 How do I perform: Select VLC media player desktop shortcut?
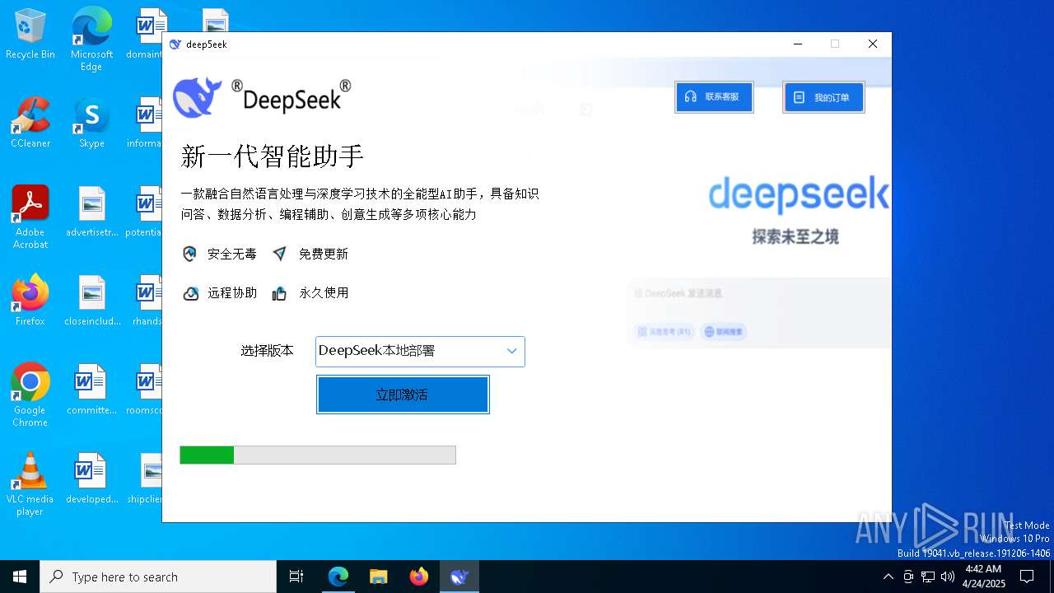coord(30,484)
